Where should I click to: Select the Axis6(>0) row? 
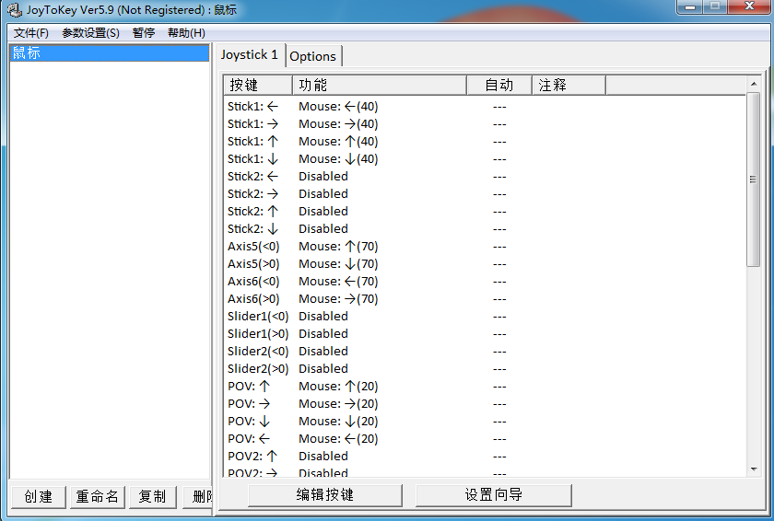click(485, 298)
